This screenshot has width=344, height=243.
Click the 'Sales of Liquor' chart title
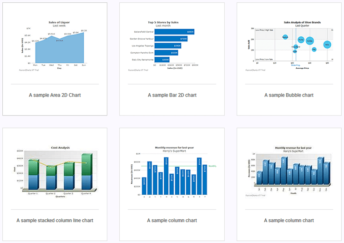tap(59, 22)
